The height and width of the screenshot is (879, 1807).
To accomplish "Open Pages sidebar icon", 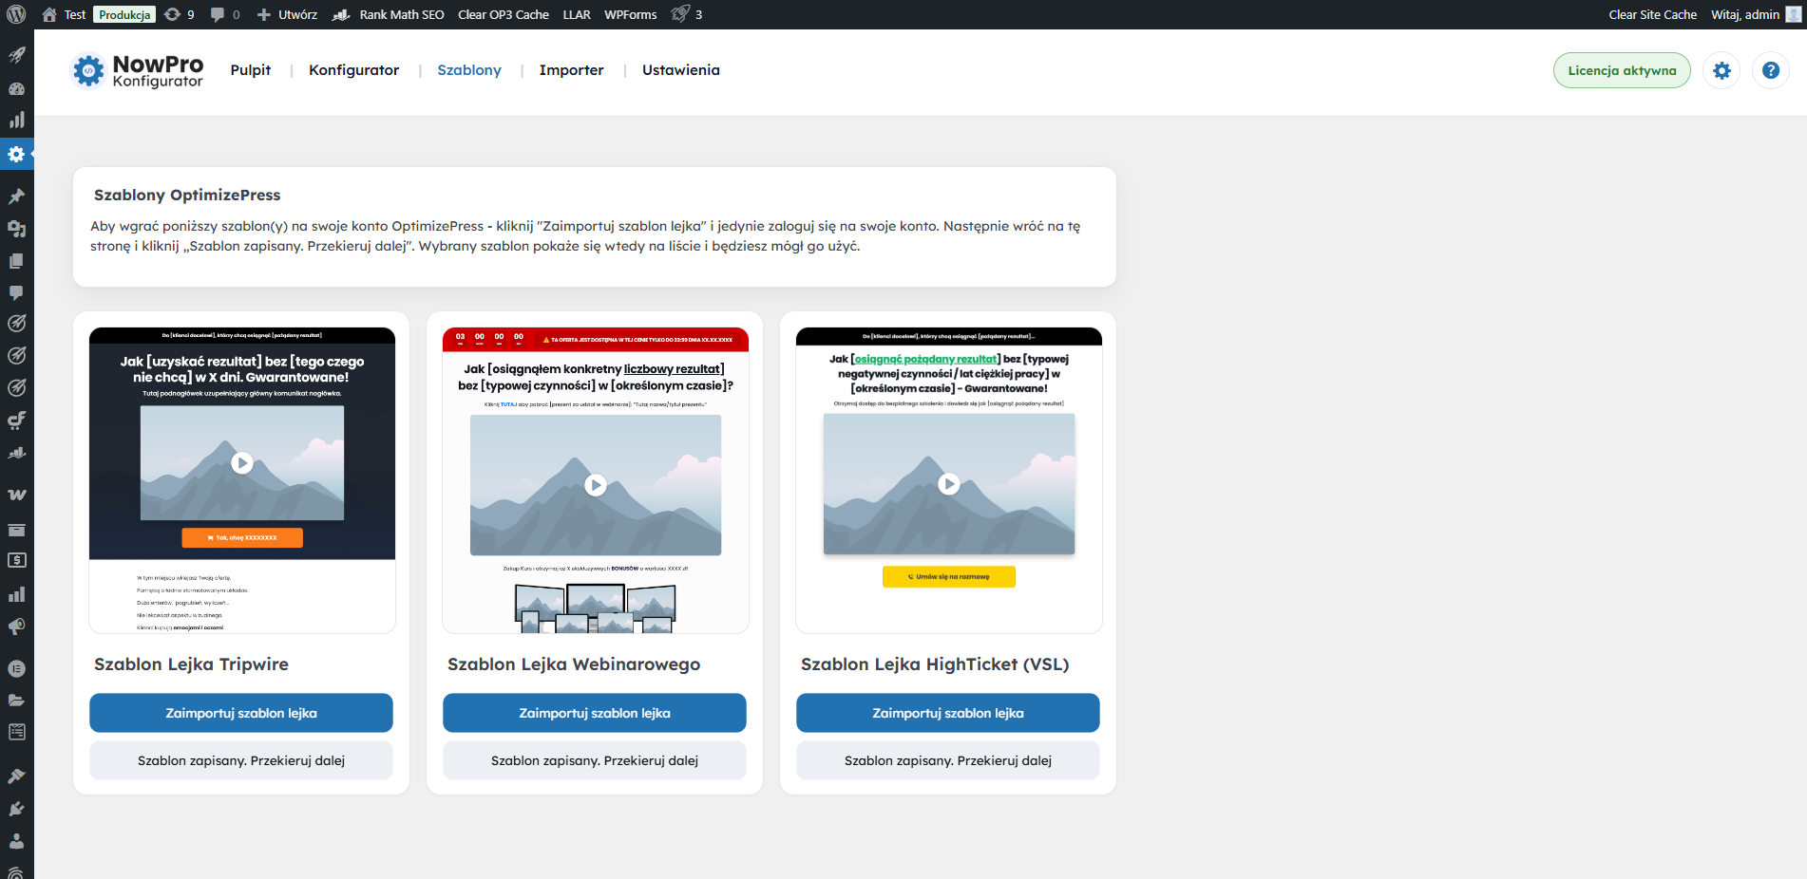I will pos(16,261).
